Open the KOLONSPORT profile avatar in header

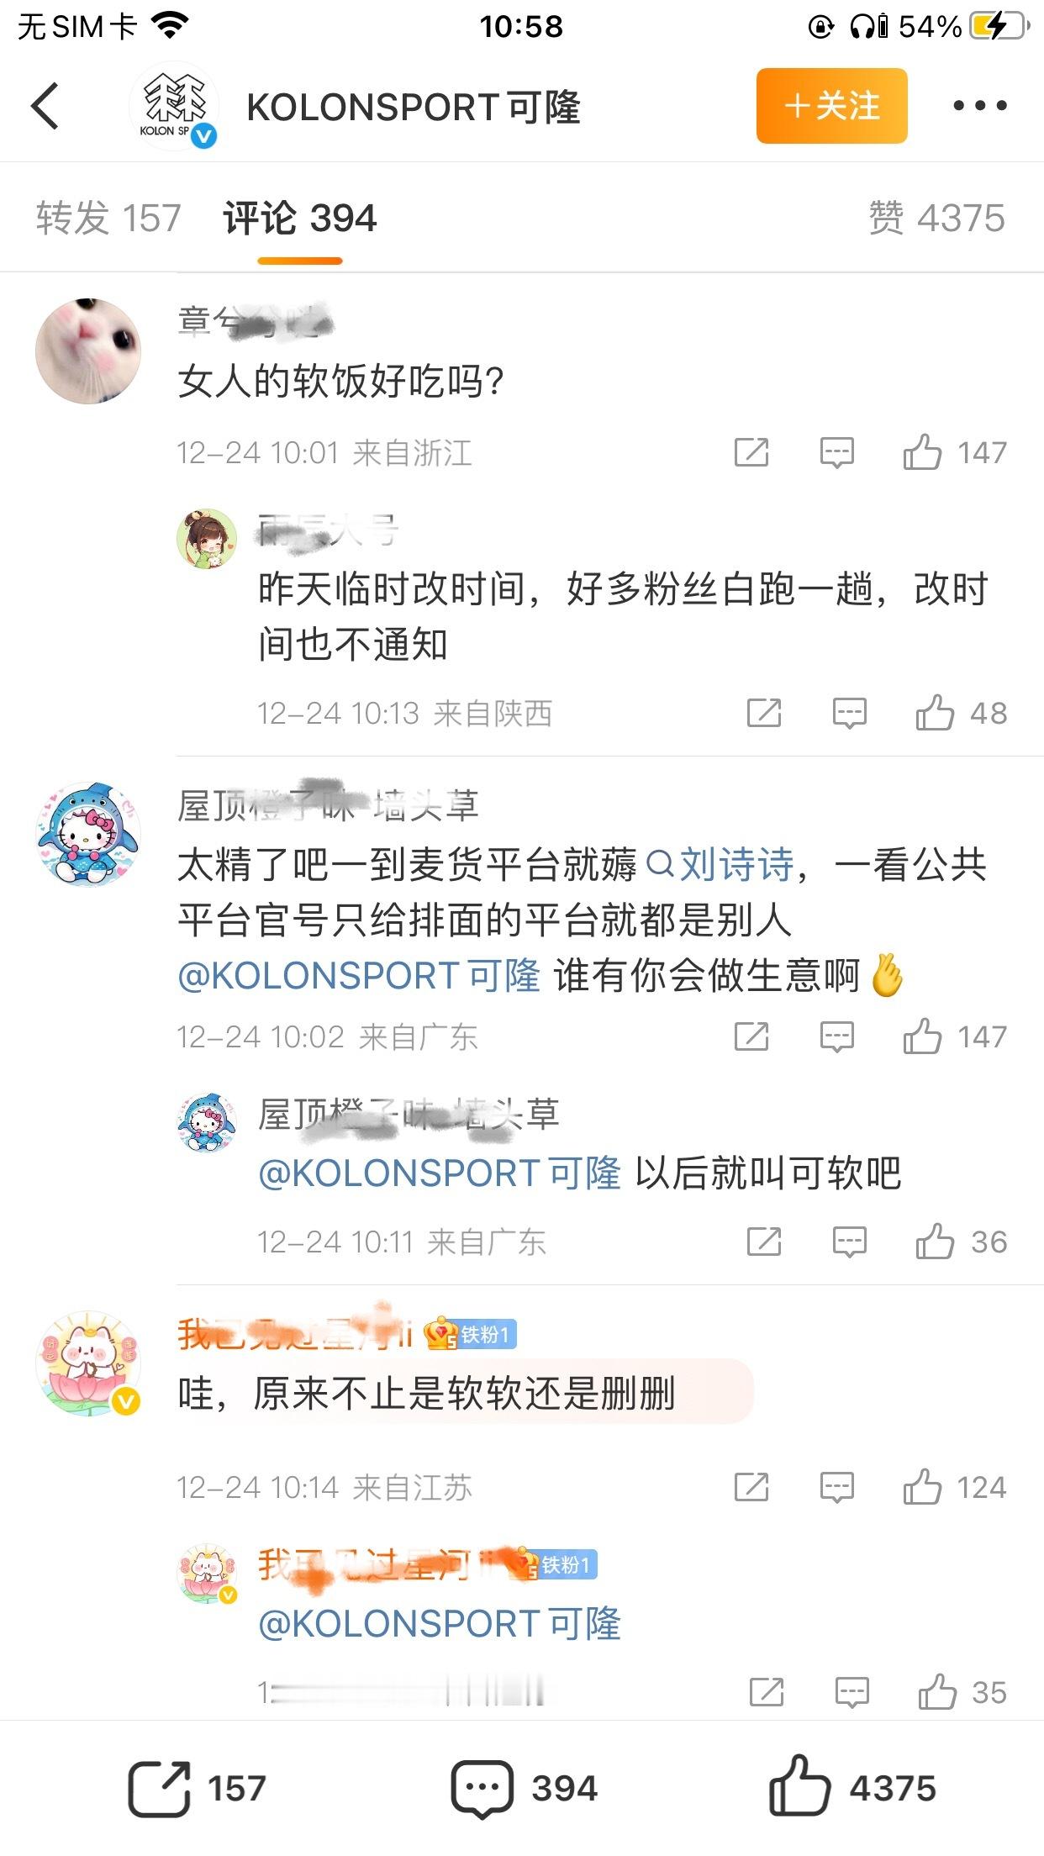[x=174, y=106]
